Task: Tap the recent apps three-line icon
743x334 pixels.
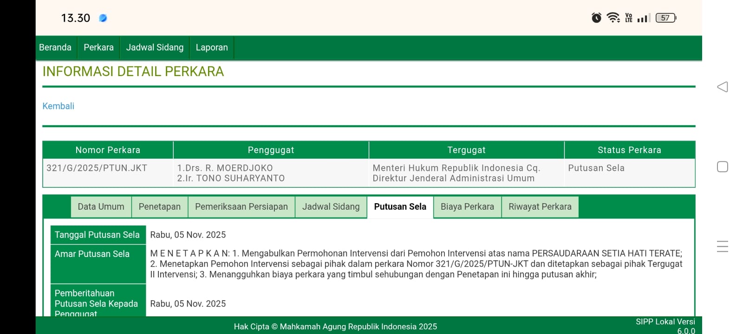Action: tap(722, 246)
